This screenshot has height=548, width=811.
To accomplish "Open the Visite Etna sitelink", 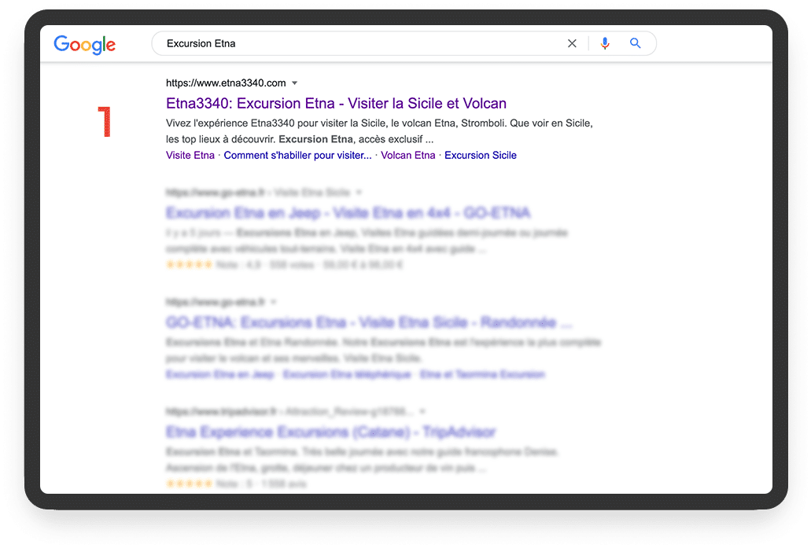I will 190,155.
